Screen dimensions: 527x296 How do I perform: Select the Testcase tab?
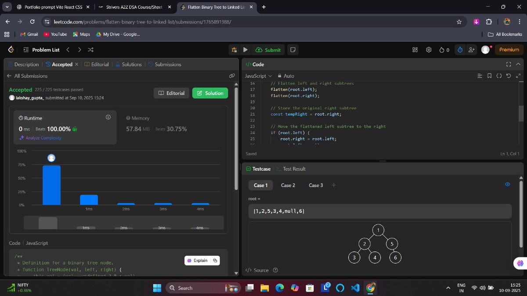point(258,169)
